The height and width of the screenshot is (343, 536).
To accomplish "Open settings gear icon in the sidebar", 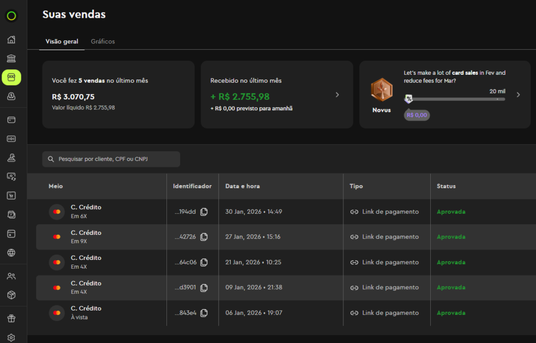I will pyautogui.click(x=11, y=338).
